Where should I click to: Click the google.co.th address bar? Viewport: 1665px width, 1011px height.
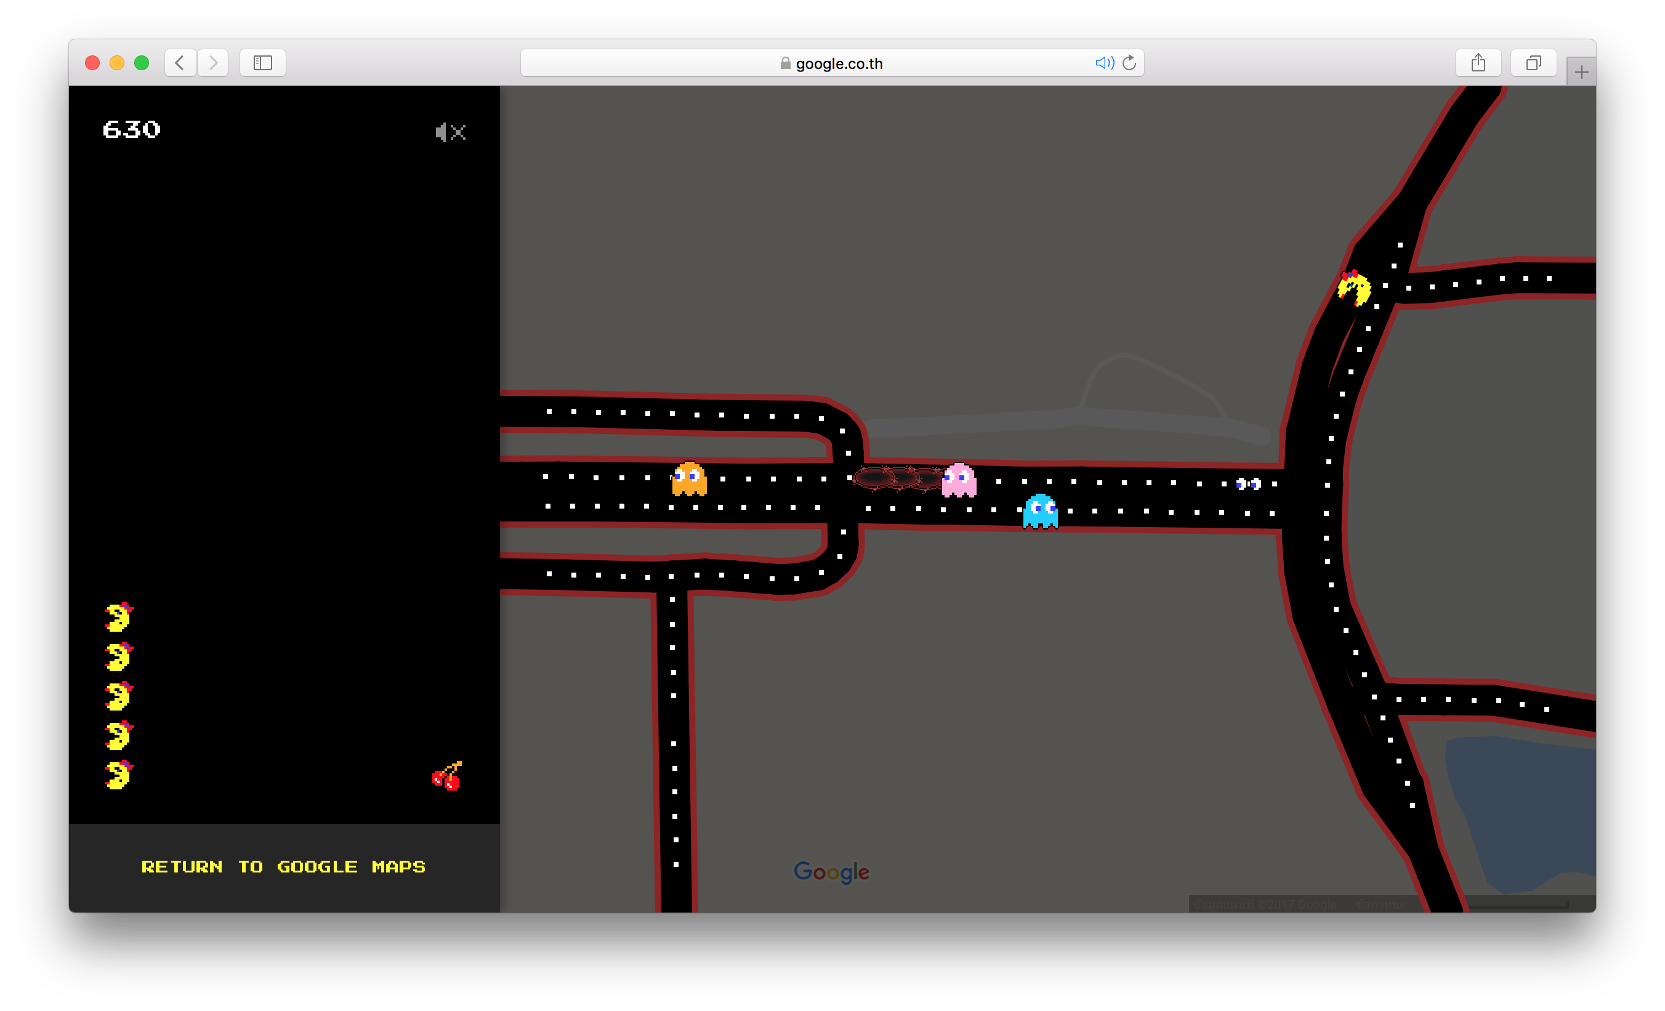[x=832, y=63]
